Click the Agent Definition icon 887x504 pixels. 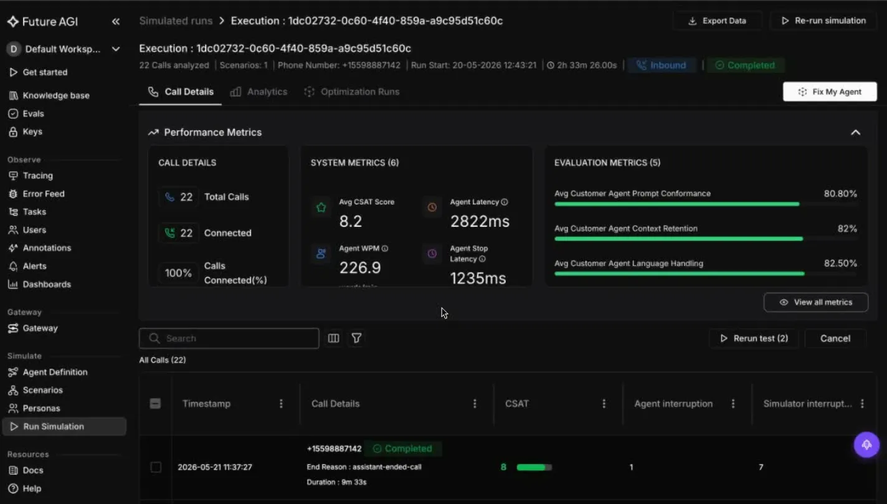tap(13, 372)
